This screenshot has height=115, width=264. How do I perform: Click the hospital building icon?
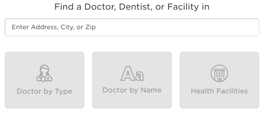[x=219, y=73]
